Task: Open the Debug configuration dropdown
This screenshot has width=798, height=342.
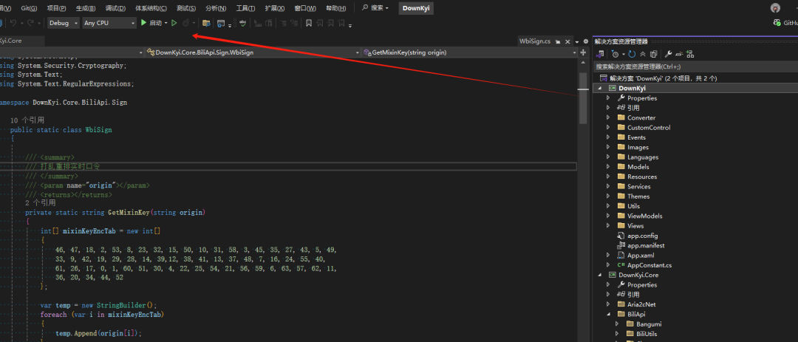Action: point(63,23)
